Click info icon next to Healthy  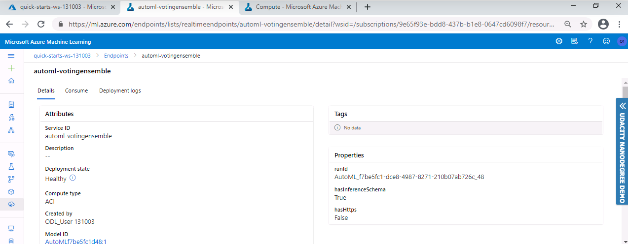(73, 178)
